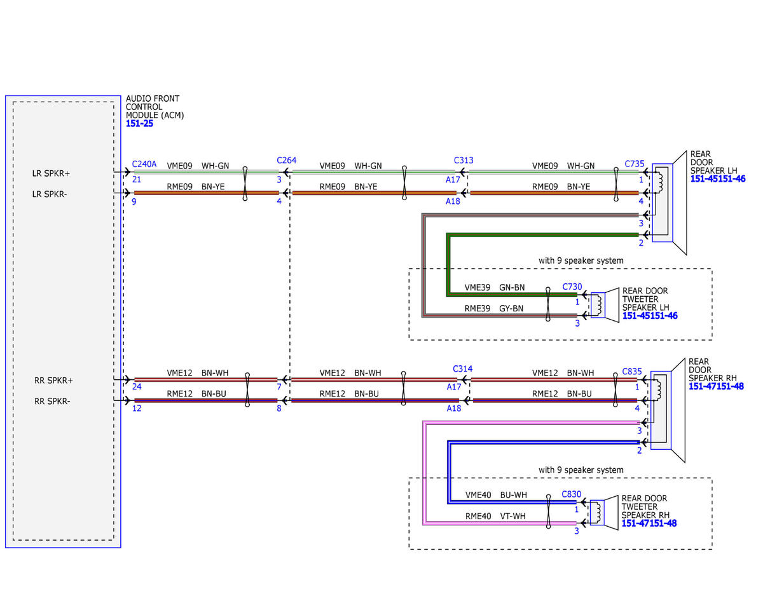The width and height of the screenshot is (763, 589).
Task: Open Rear Door Tweeter Speaker RH reference link
Action: pos(649,524)
